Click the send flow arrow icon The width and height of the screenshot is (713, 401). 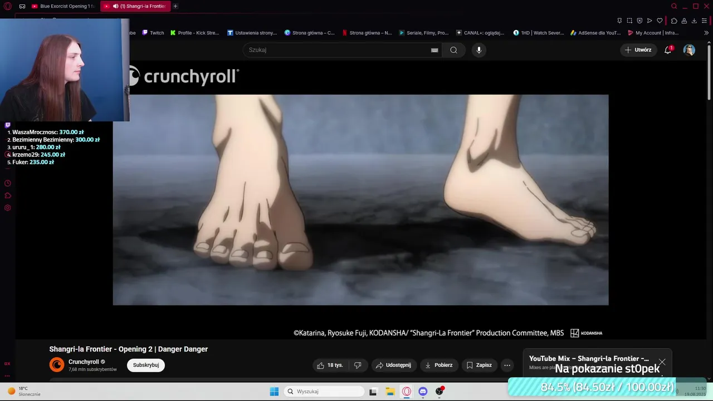(x=649, y=21)
